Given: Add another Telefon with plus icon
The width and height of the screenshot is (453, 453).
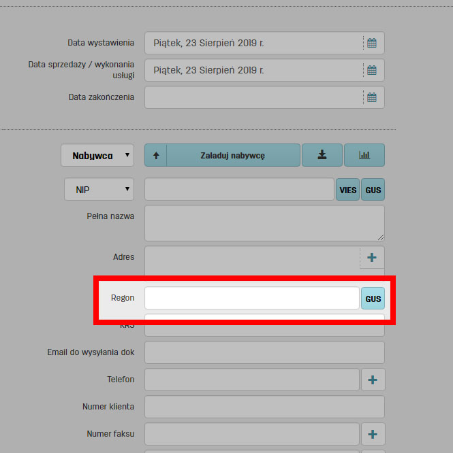Looking at the screenshot, I should click(x=372, y=380).
